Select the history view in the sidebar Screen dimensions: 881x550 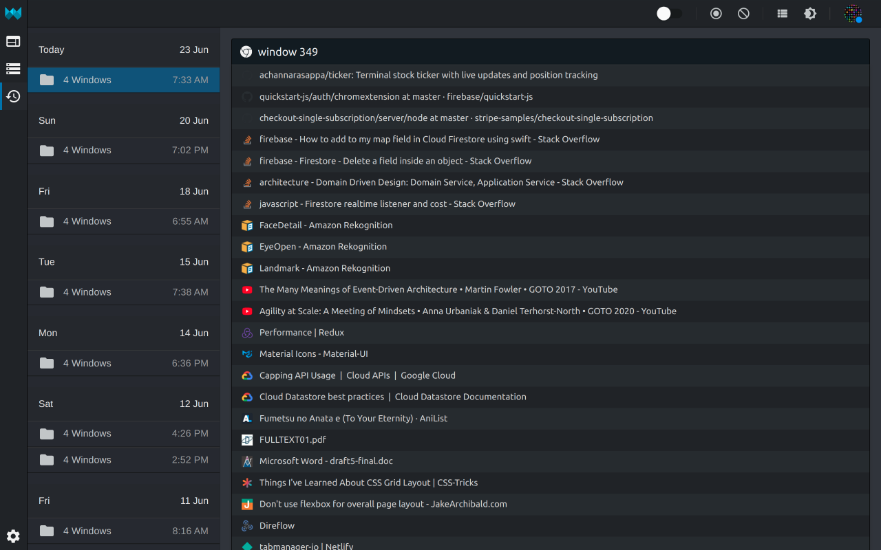pos(13,96)
